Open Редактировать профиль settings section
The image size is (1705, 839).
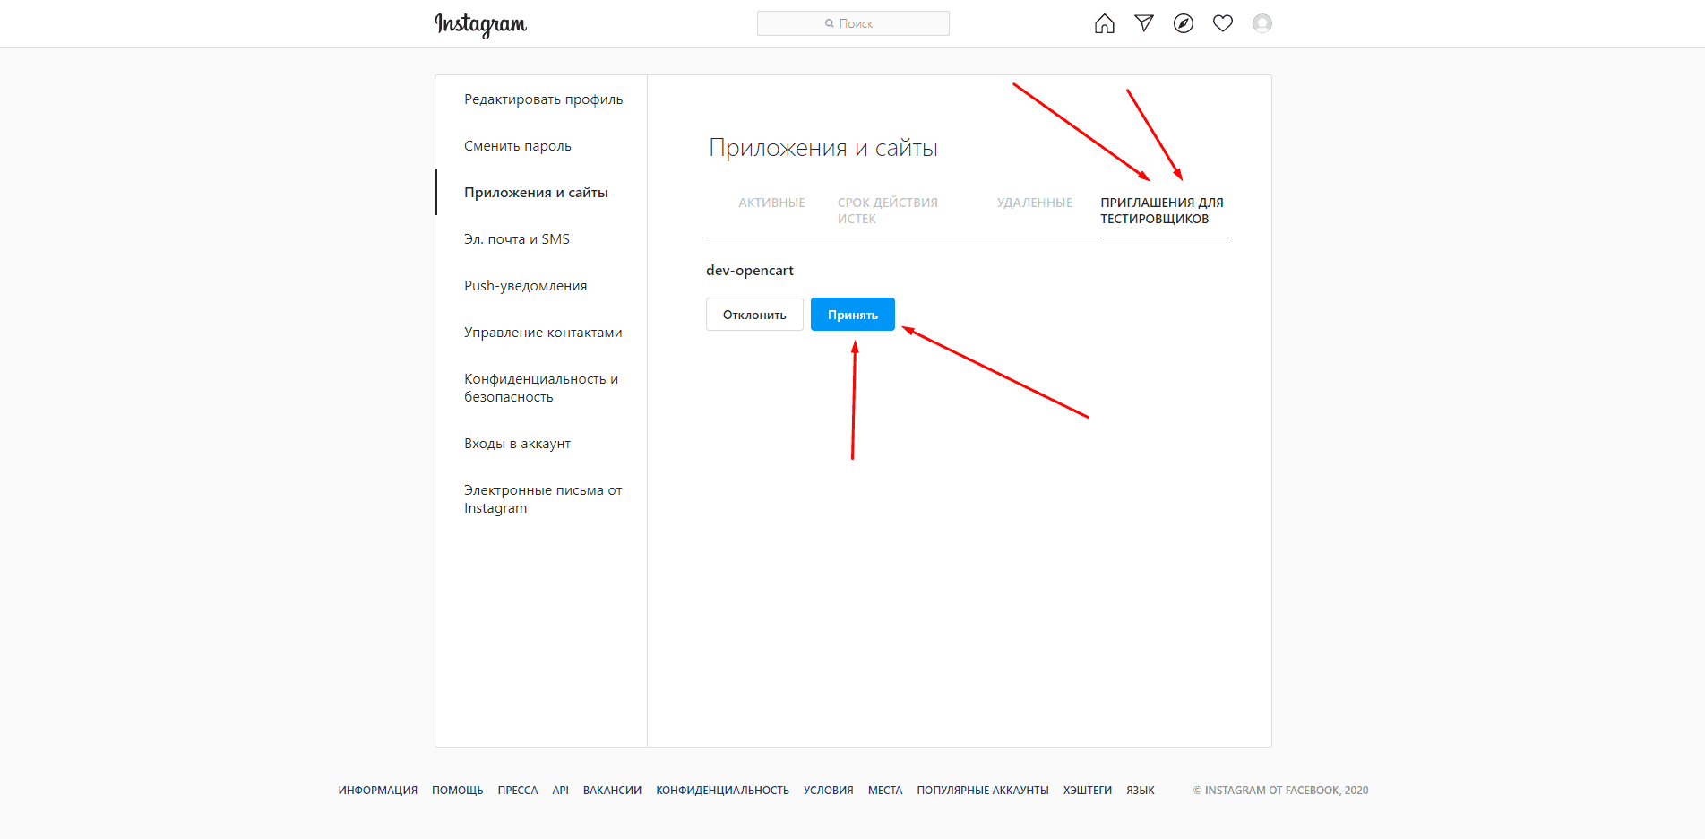pos(543,99)
